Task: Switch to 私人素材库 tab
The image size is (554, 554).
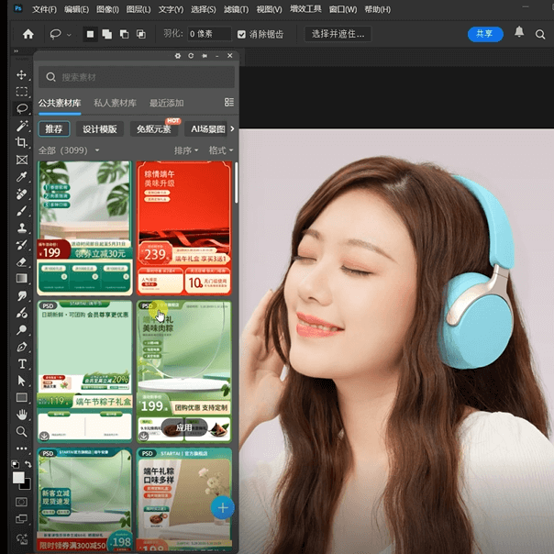Action: 115,103
